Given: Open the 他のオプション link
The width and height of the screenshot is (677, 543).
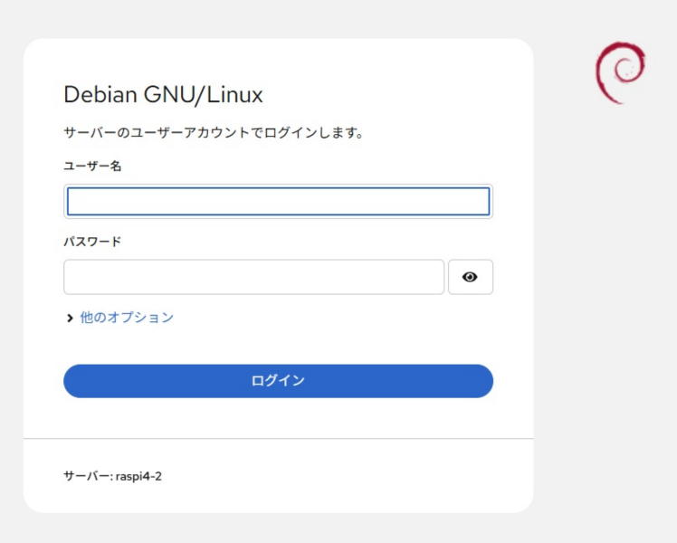Looking at the screenshot, I should (127, 318).
